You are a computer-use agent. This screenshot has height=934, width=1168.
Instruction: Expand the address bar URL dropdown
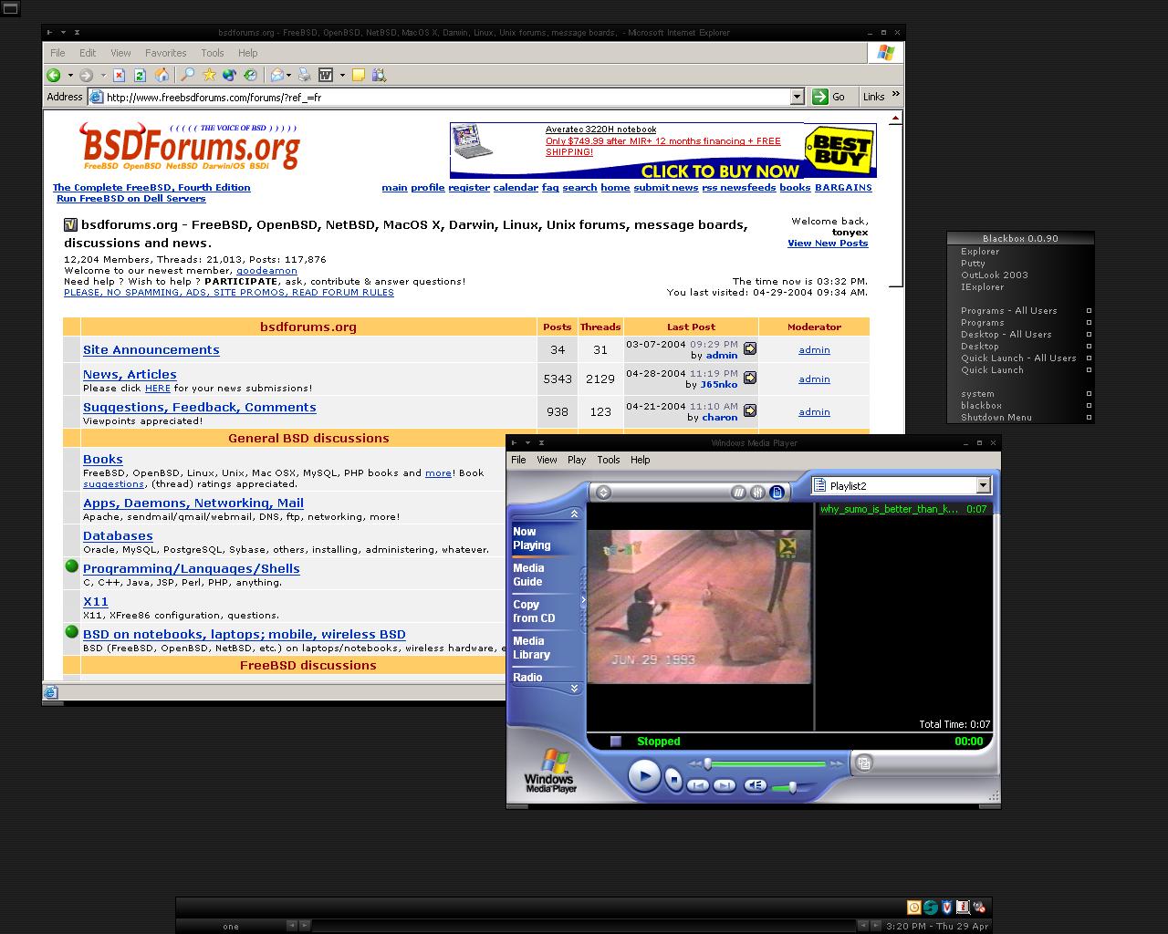click(797, 97)
